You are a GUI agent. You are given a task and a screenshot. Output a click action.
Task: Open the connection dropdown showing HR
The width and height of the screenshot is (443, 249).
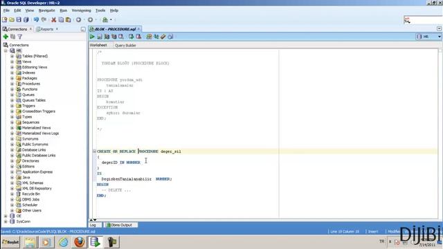point(428,37)
